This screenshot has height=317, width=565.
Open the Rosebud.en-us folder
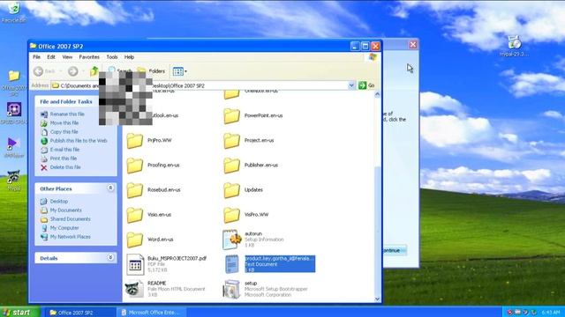pyautogui.click(x=154, y=190)
